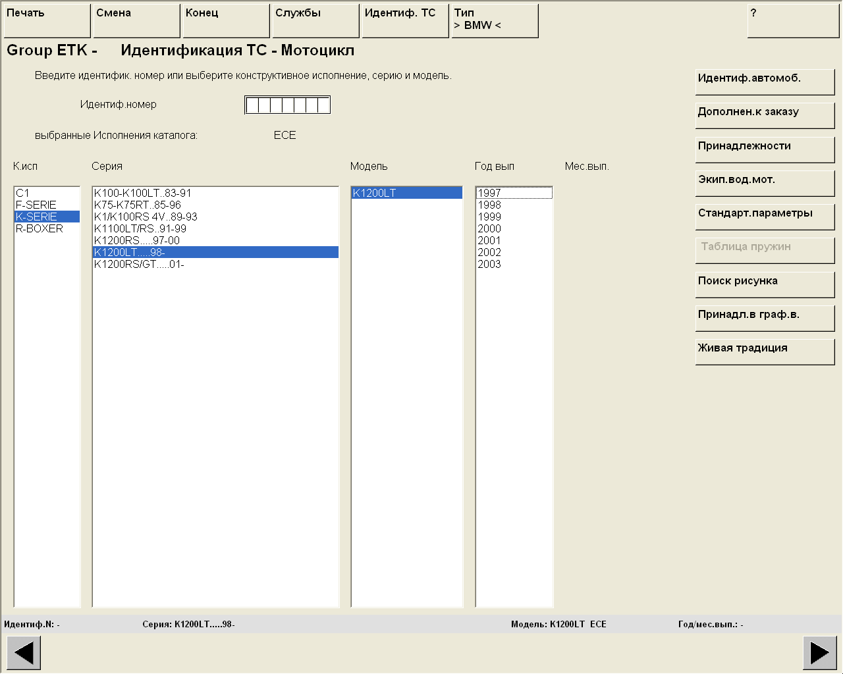The image size is (843, 674).
Task: Select year 2000
Action: [514, 228]
